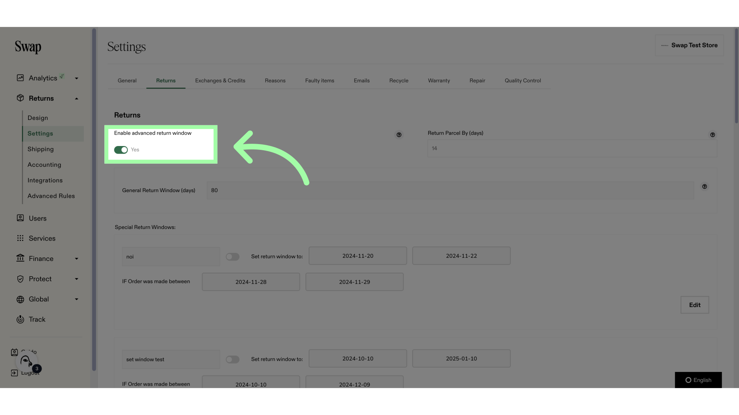Click the 2024-11-29 order date field

pyautogui.click(x=354, y=282)
